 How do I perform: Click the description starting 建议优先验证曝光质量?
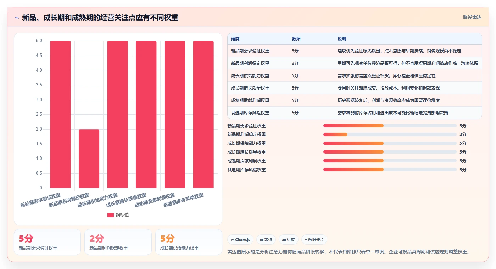coord(399,51)
